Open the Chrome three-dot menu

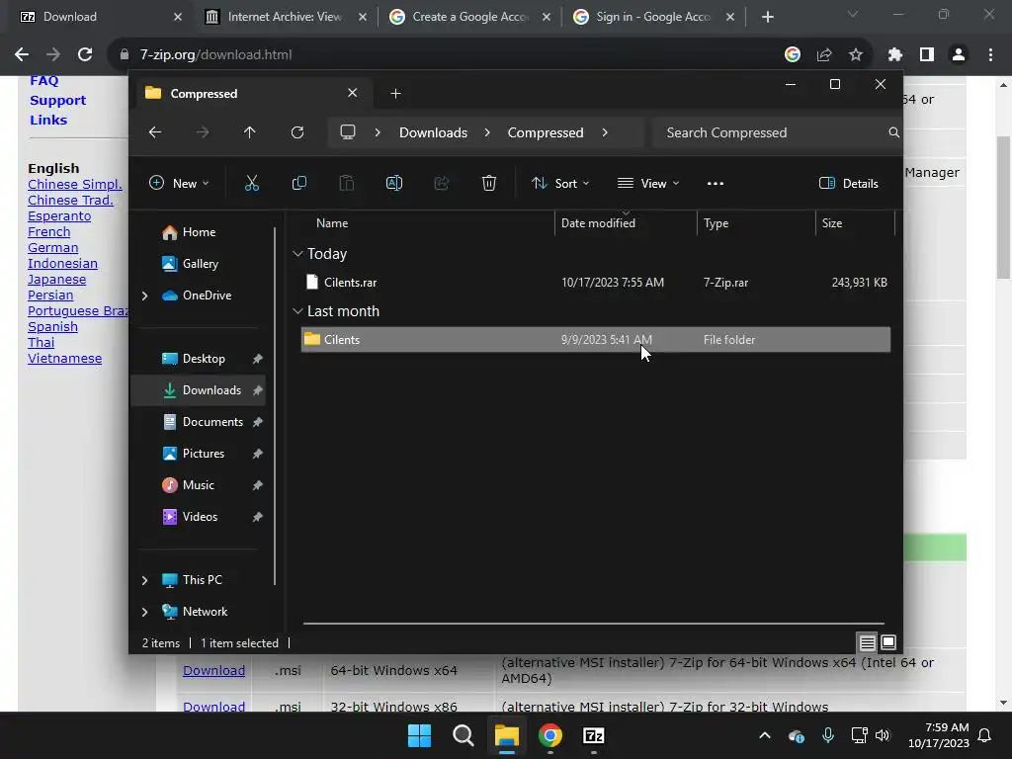(x=990, y=55)
